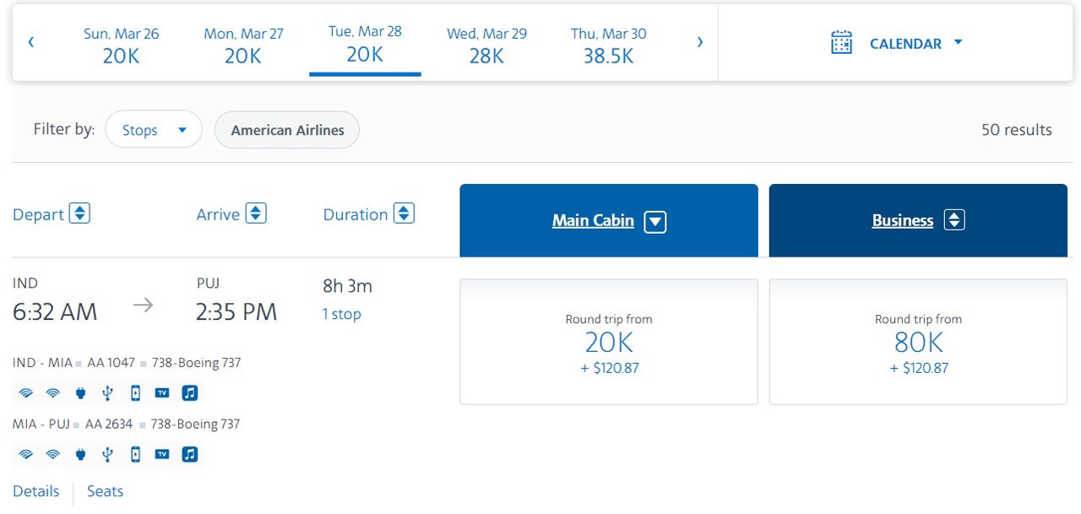This screenshot has width=1081, height=514.
Task: Click the first Wi-Fi icon for IND - MIA
Action: (x=26, y=392)
